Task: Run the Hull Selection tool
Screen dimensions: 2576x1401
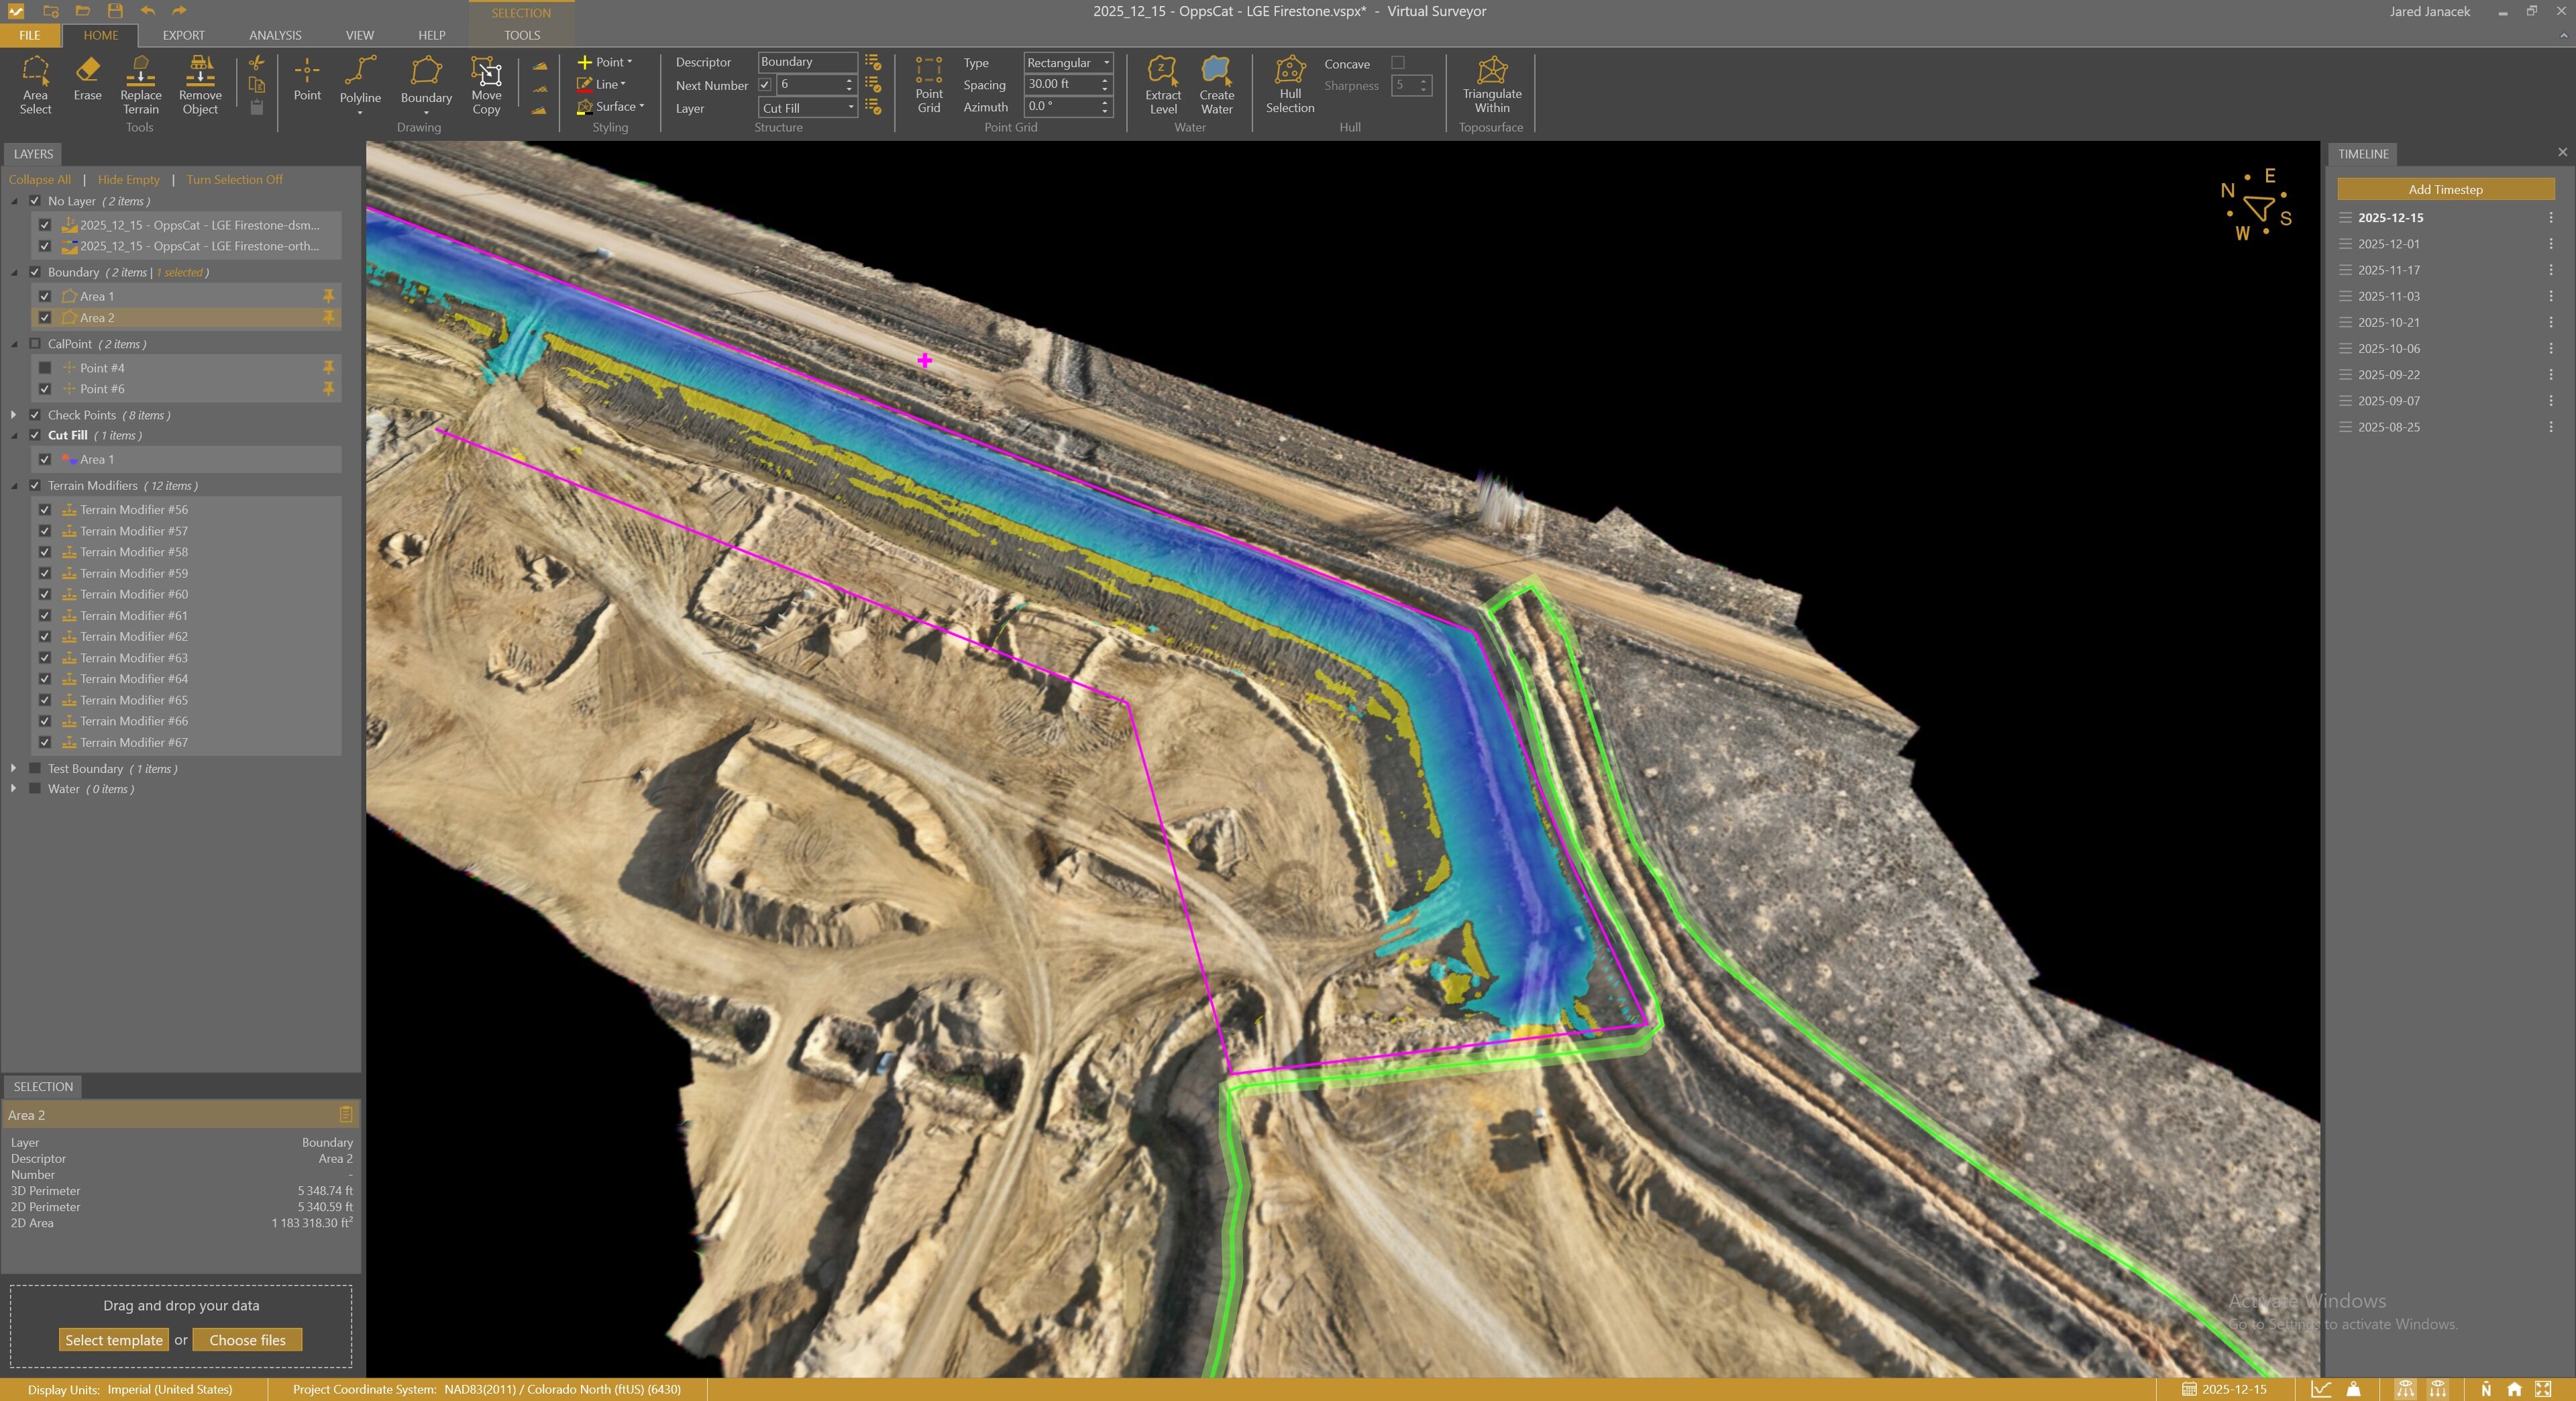Action: click(x=1290, y=85)
